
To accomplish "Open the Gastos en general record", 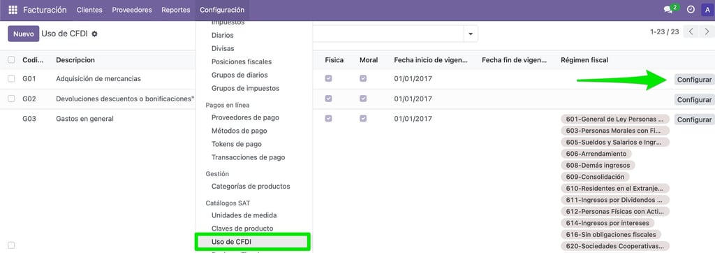I will pos(84,119).
